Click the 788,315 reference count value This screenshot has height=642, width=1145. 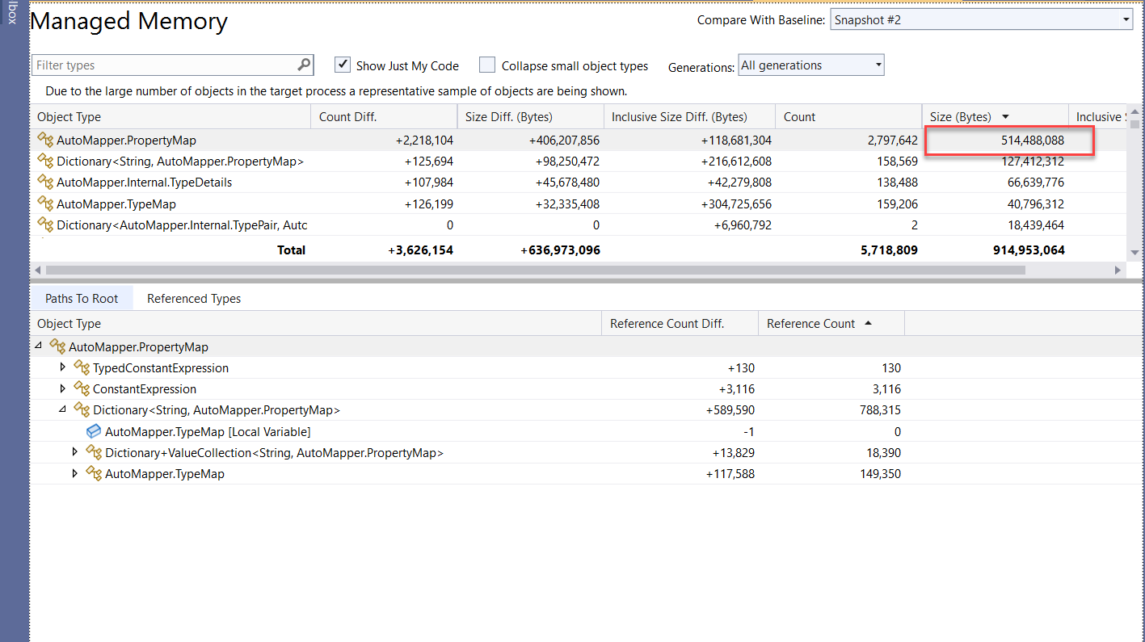tap(880, 409)
